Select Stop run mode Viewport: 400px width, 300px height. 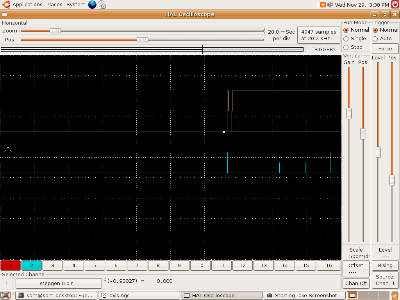click(353, 47)
